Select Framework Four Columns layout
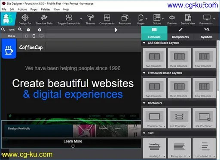220x160 pixels. click(204, 88)
